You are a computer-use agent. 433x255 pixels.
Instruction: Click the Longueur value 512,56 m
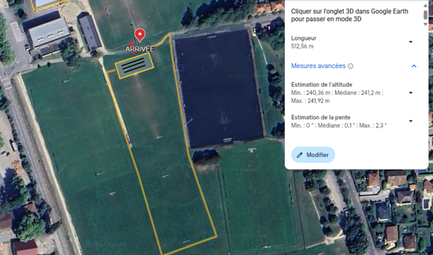click(x=302, y=46)
